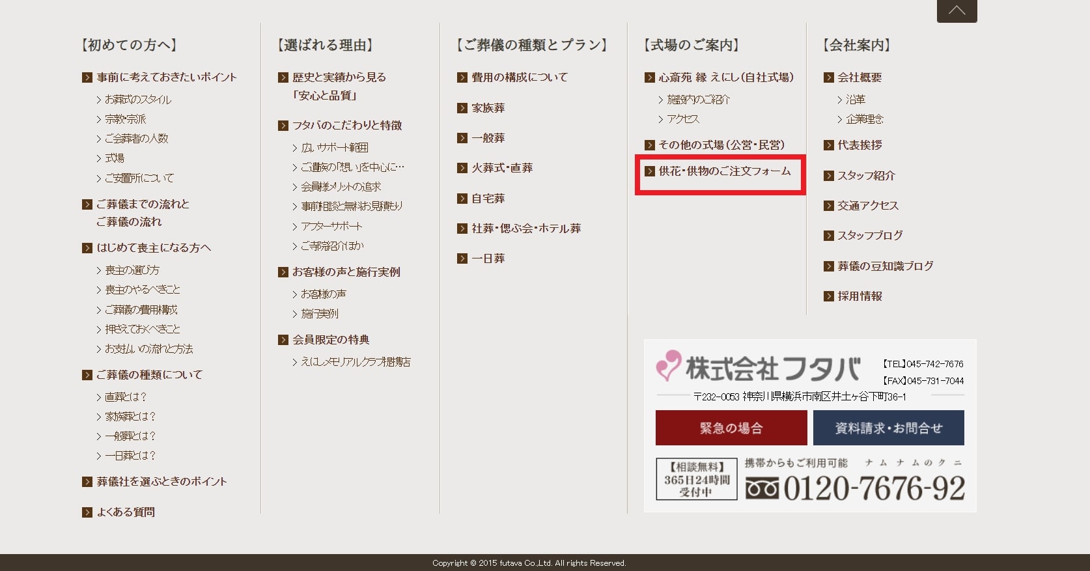
Task: Click the scroll-to-top arrow button
Action: [957, 10]
